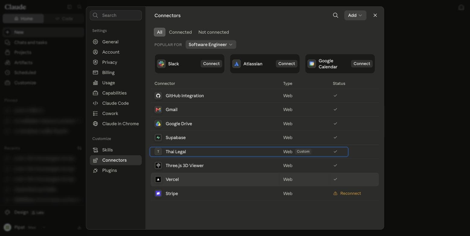Open Artifacts in the background sidebar
The width and height of the screenshot is (470, 236).
(43, 63)
